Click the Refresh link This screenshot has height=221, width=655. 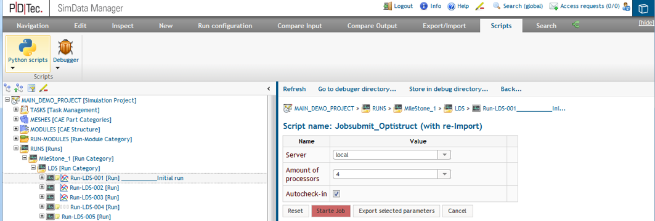click(x=295, y=89)
